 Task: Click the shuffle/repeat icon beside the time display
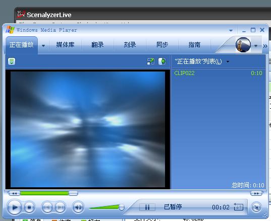(239, 207)
